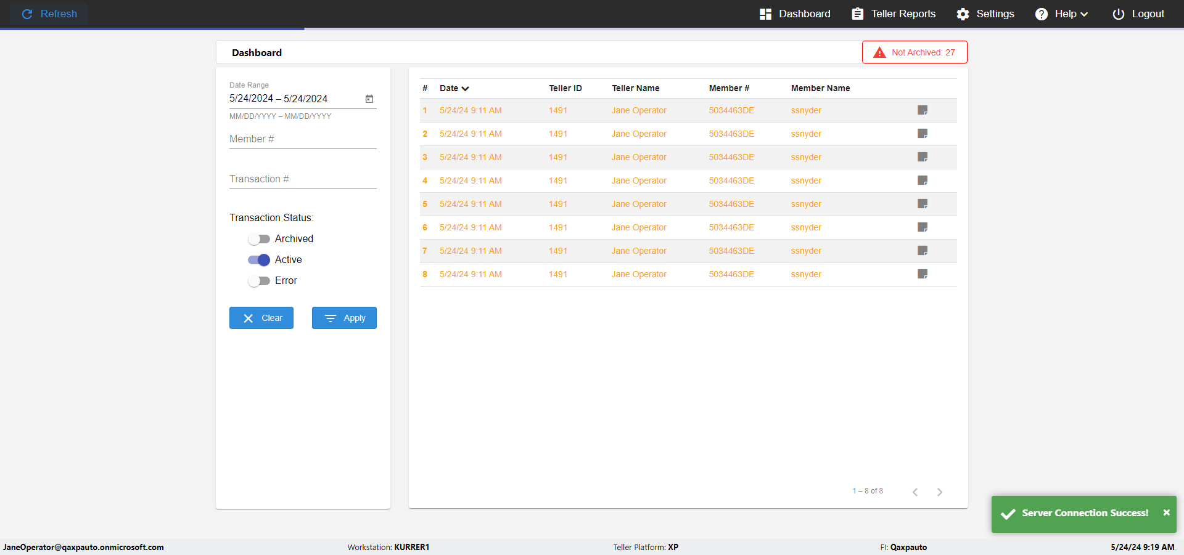This screenshot has width=1184, height=555.
Task: Click member 5034463DE in row 3
Action: [731, 157]
